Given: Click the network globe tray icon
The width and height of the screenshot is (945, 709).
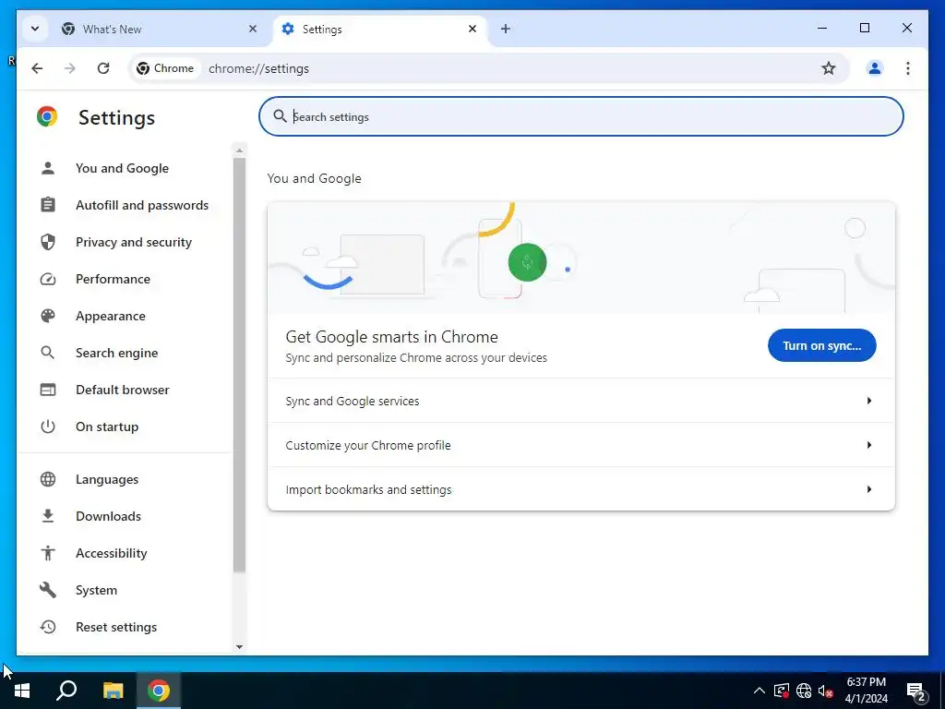Looking at the screenshot, I should click(x=804, y=691).
